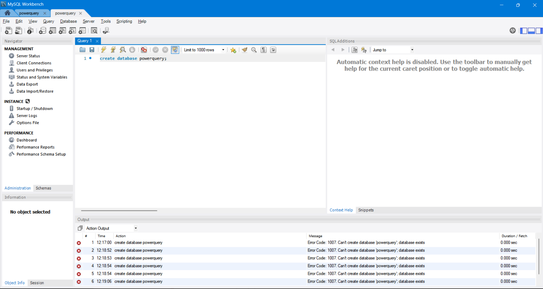Click the Output panel vertical scrollbar
This screenshot has height=289, width=543.
point(539,256)
